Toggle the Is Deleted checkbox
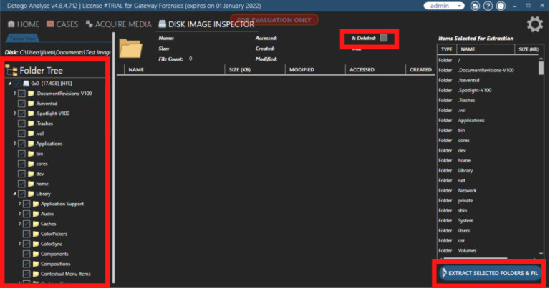550x288 pixels. point(384,38)
